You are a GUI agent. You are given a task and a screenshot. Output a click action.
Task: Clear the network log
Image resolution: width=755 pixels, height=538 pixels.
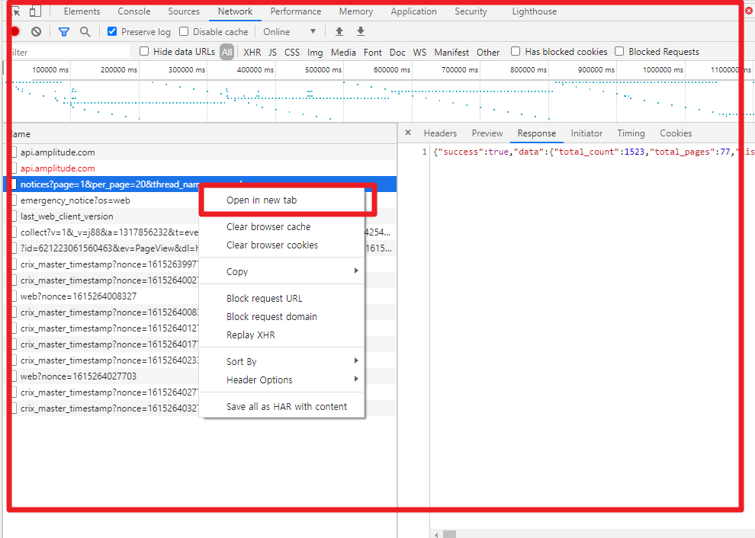point(36,32)
